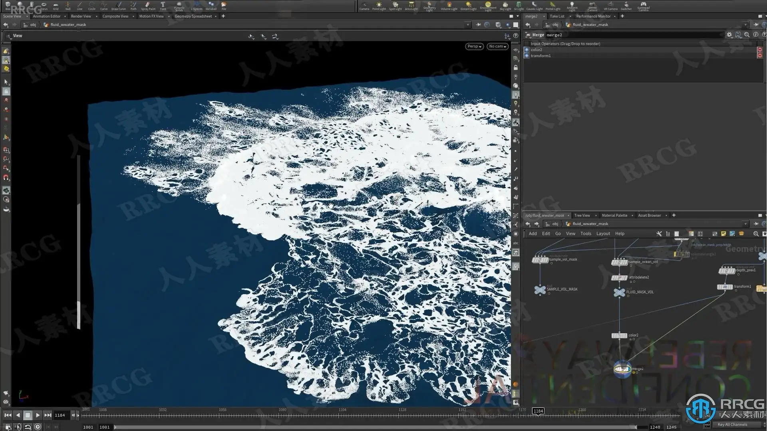Expand network path fluid_wwater_mask dropdown arrow
767x431 pixels.
tap(745, 224)
